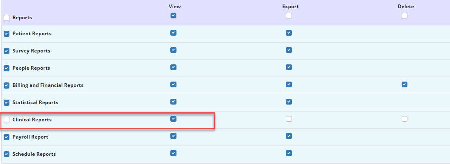Screen dimensions: 450x164
Task: Uncheck the Statistical Reports row checkbox
Action: click(x=7, y=103)
